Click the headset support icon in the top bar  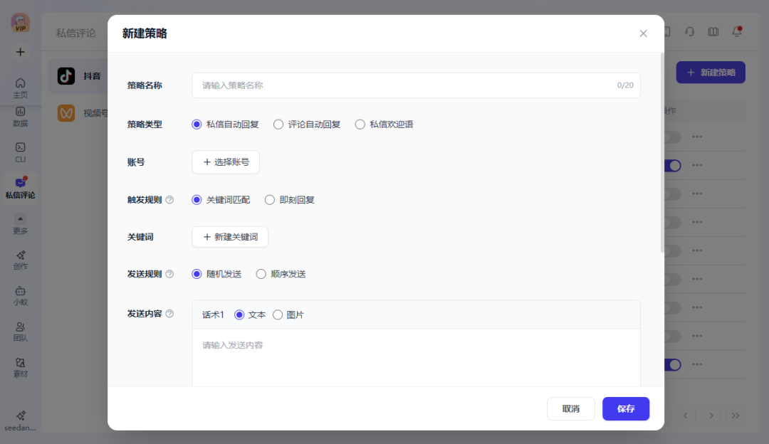click(x=689, y=32)
